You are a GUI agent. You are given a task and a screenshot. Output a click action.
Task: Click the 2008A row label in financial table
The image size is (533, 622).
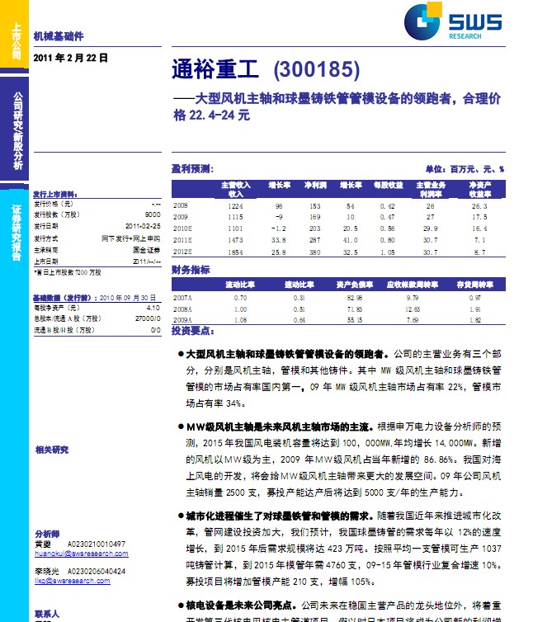point(182,309)
